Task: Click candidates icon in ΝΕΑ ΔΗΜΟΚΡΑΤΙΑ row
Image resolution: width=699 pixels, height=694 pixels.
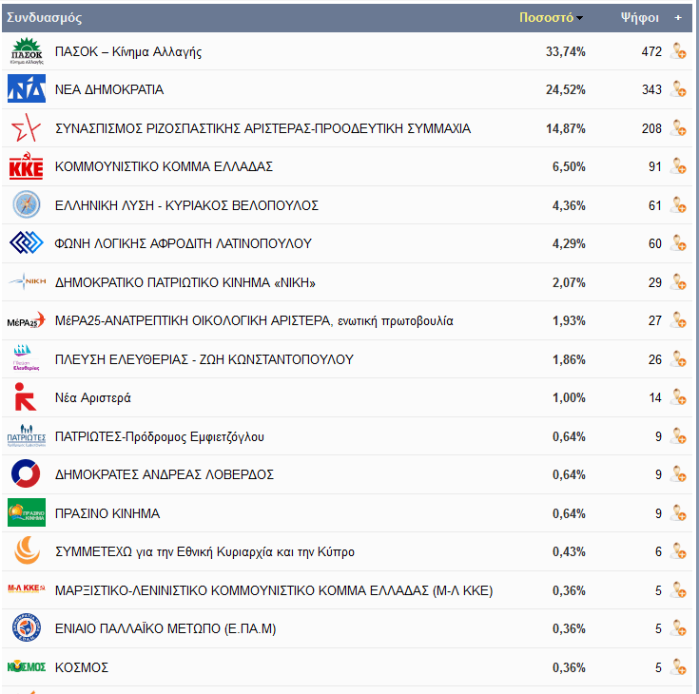Action: [x=678, y=89]
